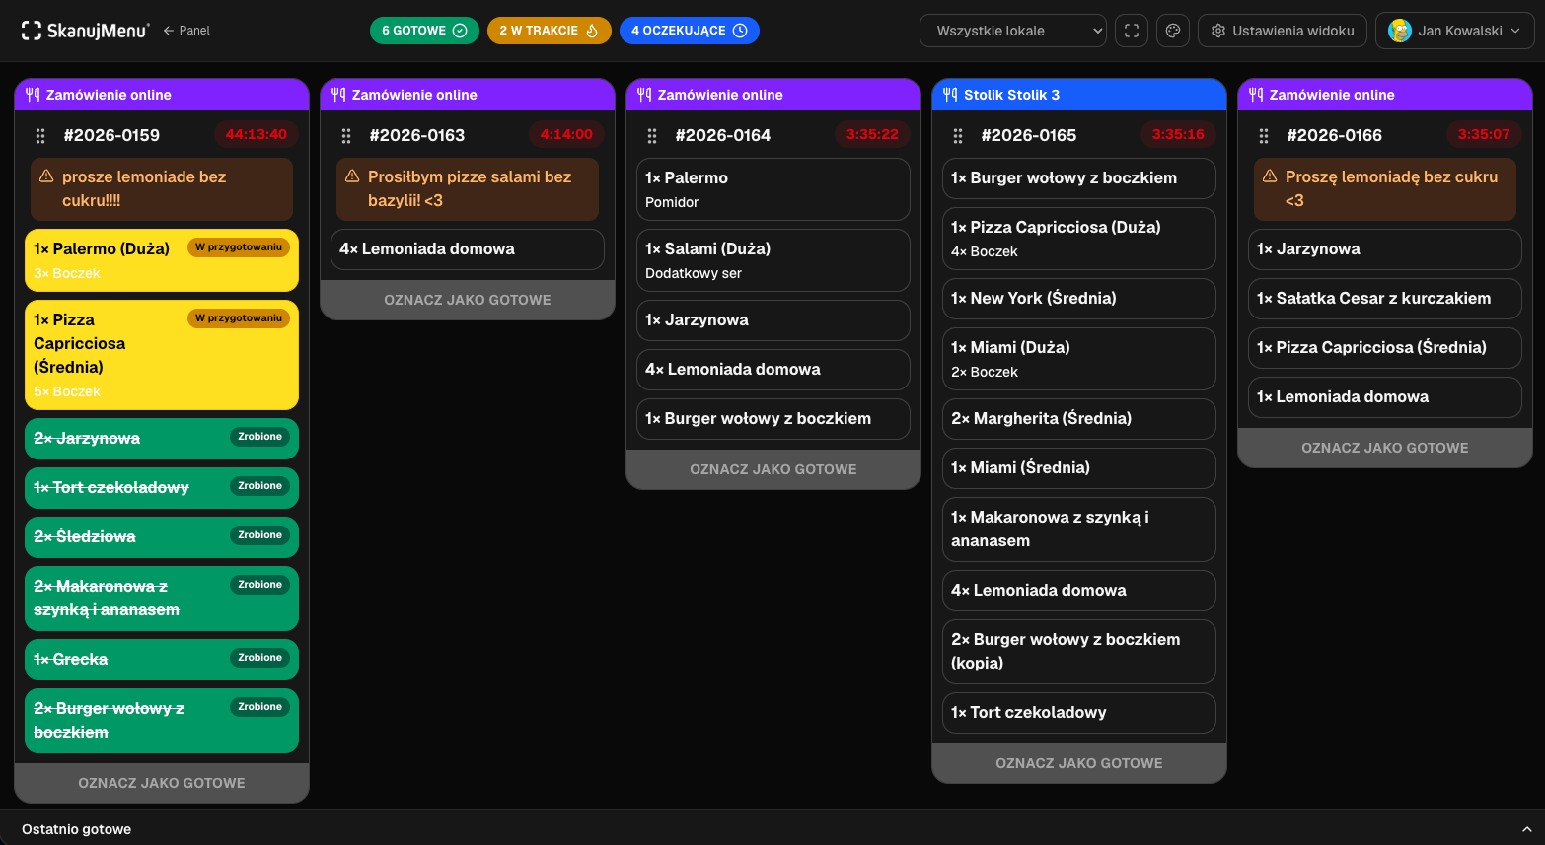Image resolution: width=1545 pixels, height=845 pixels.
Task: Select 1× Palermo Pomidor item
Action: click(x=773, y=189)
